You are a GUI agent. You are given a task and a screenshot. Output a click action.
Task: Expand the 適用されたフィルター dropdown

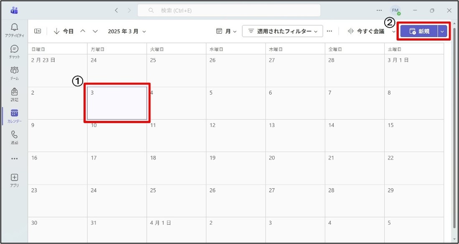click(283, 31)
